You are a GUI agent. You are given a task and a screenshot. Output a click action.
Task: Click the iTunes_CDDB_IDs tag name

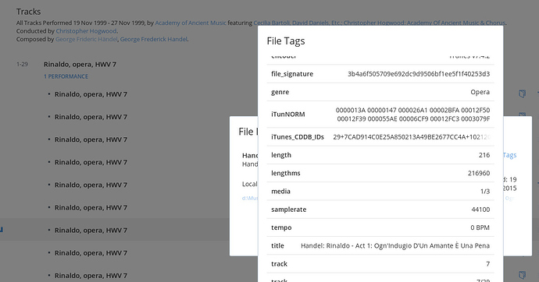298,137
